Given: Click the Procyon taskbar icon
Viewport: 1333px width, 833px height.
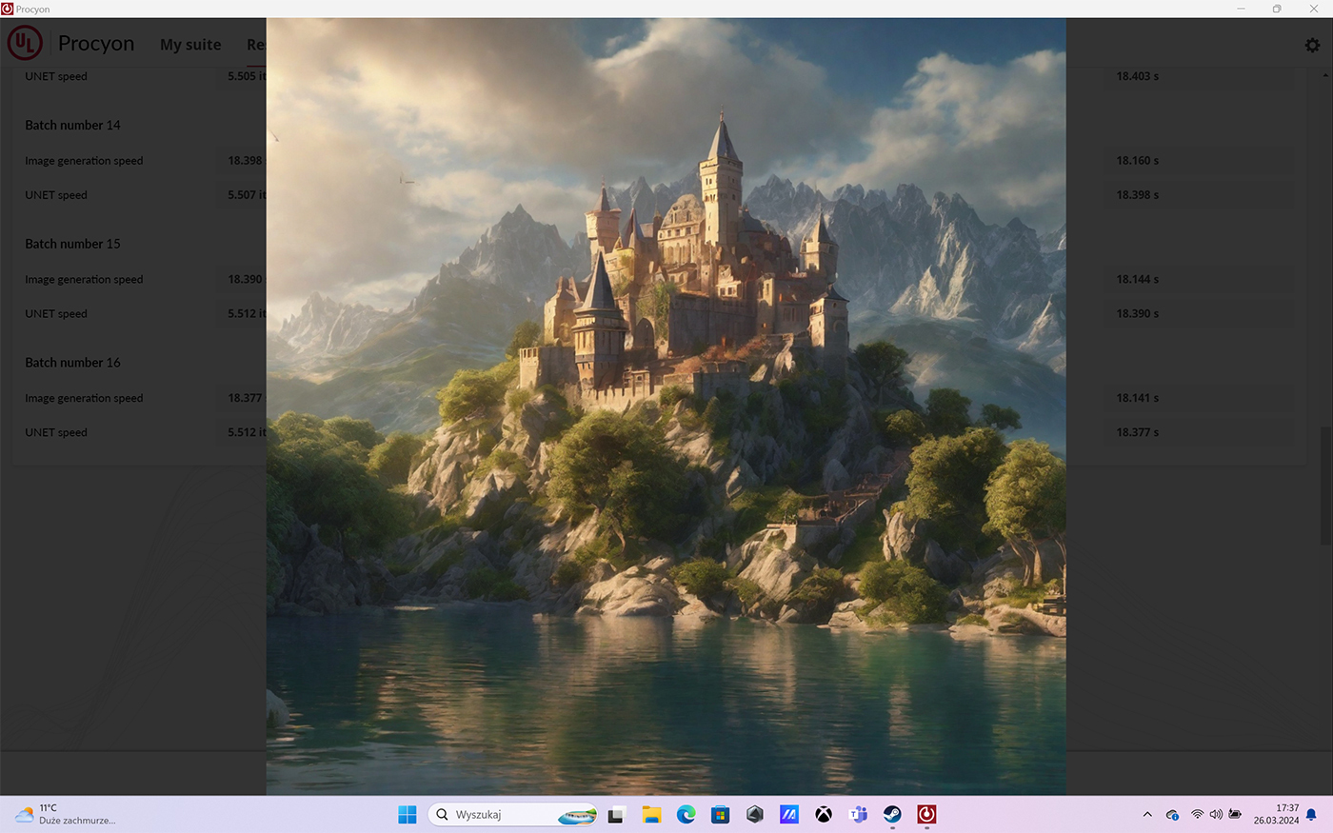Looking at the screenshot, I should [x=926, y=815].
